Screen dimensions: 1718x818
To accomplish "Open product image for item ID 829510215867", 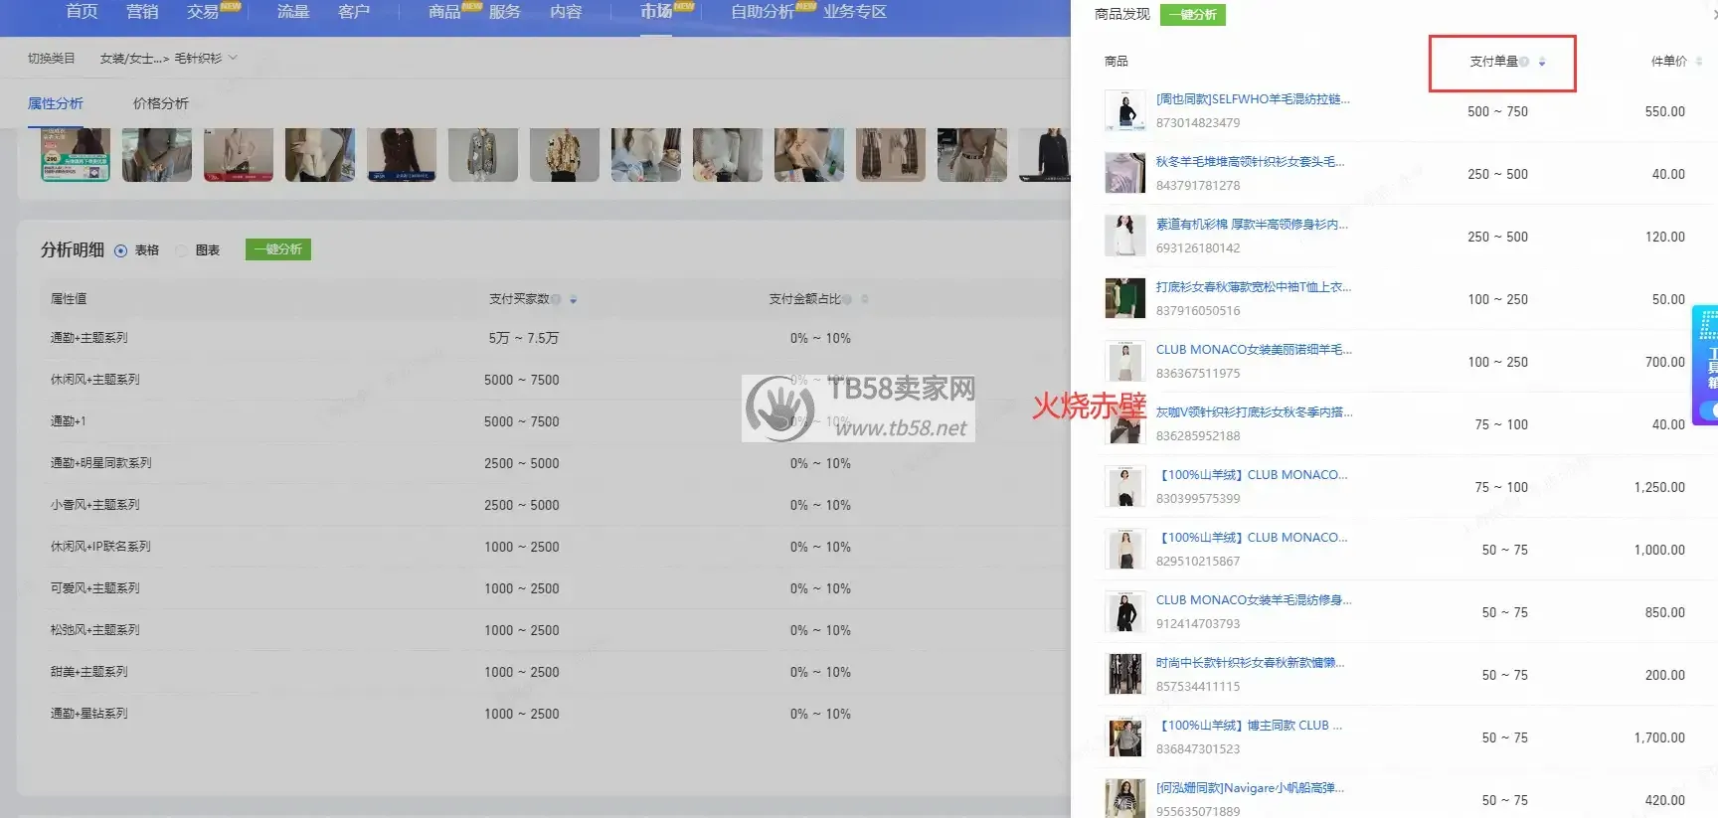I will 1125,550.
